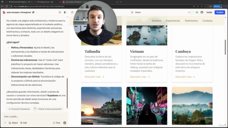Click the sunset temple coast photo
Screen dimensions: 228x128
(x=101, y=106)
